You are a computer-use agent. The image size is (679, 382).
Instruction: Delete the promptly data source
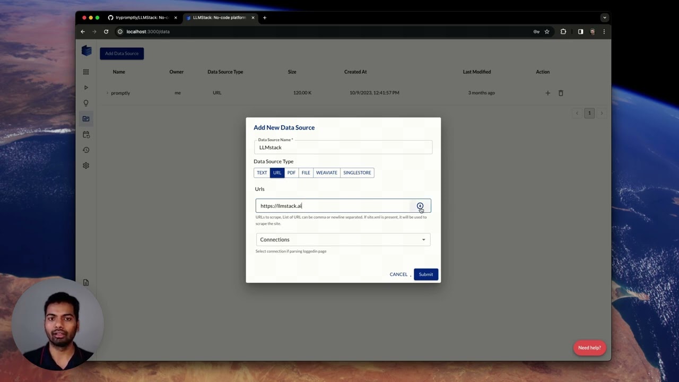coord(561,93)
